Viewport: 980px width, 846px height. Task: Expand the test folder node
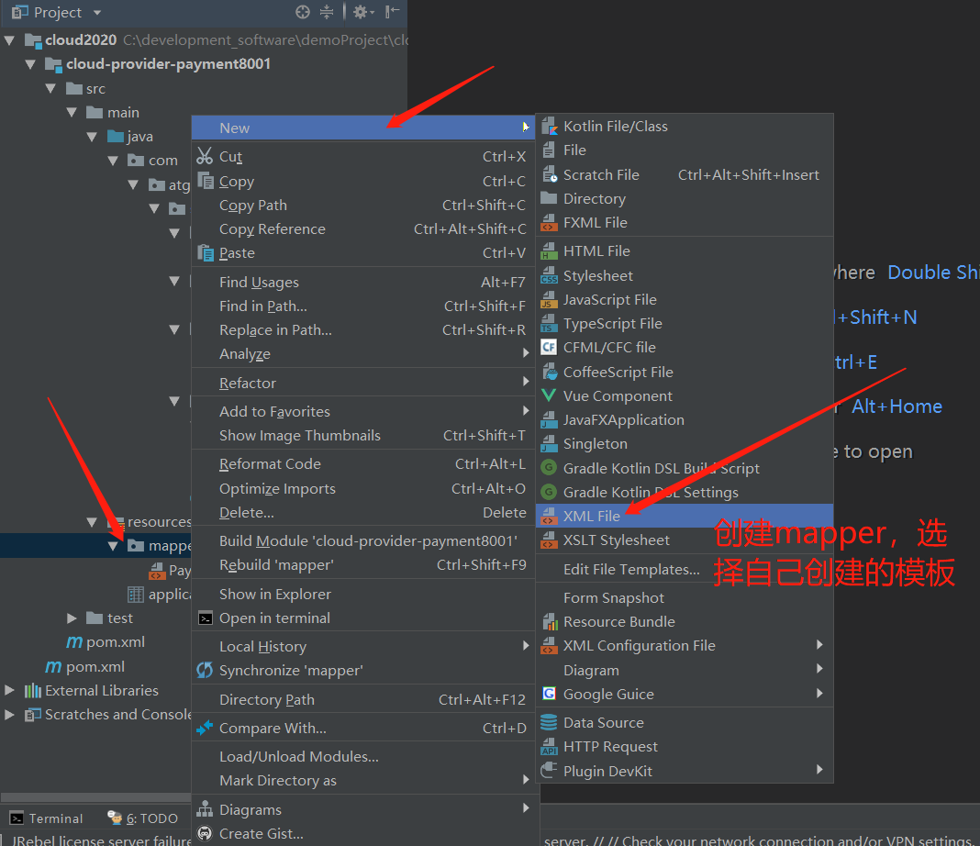[72, 618]
